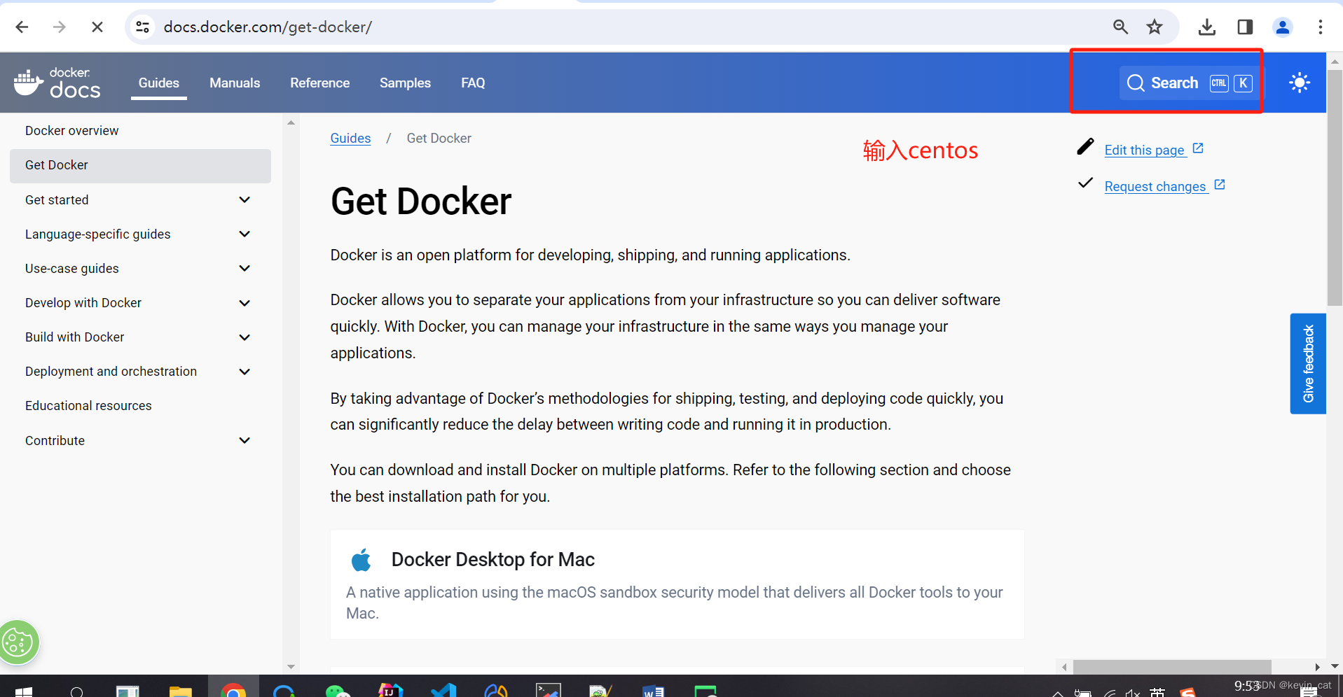Expand the Contribute chevron

click(245, 441)
